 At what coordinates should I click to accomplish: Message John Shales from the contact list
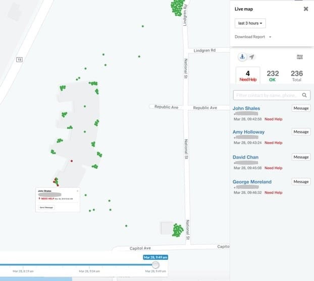click(x=301, y=108)
